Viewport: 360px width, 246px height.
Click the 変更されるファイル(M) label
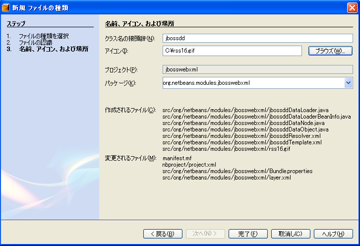click(x=130, y=158)
